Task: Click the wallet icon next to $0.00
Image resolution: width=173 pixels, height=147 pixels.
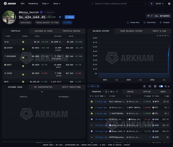Action: (151, 4)
